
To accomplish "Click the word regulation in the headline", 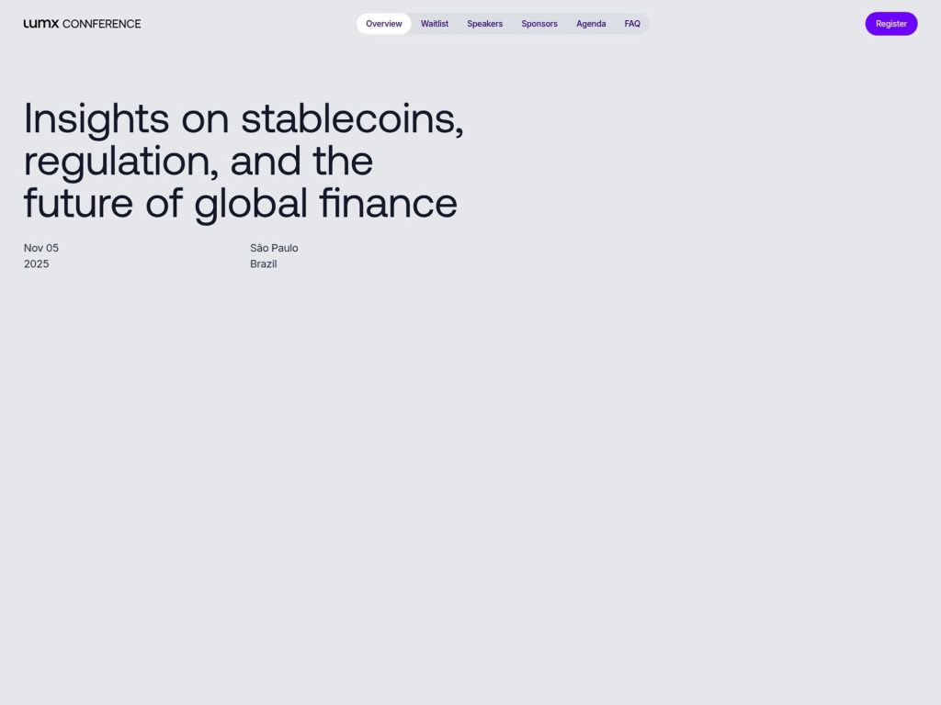I will point(101,161).
